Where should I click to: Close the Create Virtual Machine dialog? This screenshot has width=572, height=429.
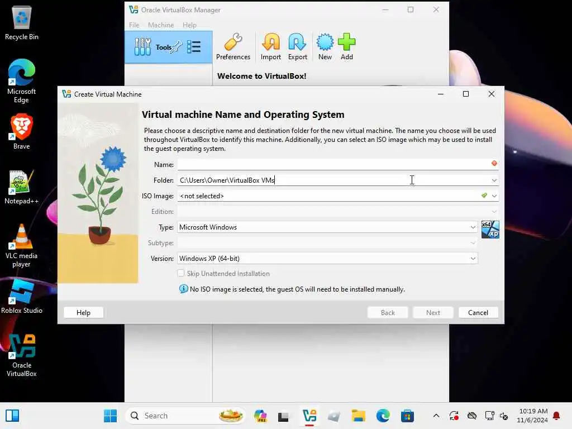pyautogui.click(x=492, y=94)
